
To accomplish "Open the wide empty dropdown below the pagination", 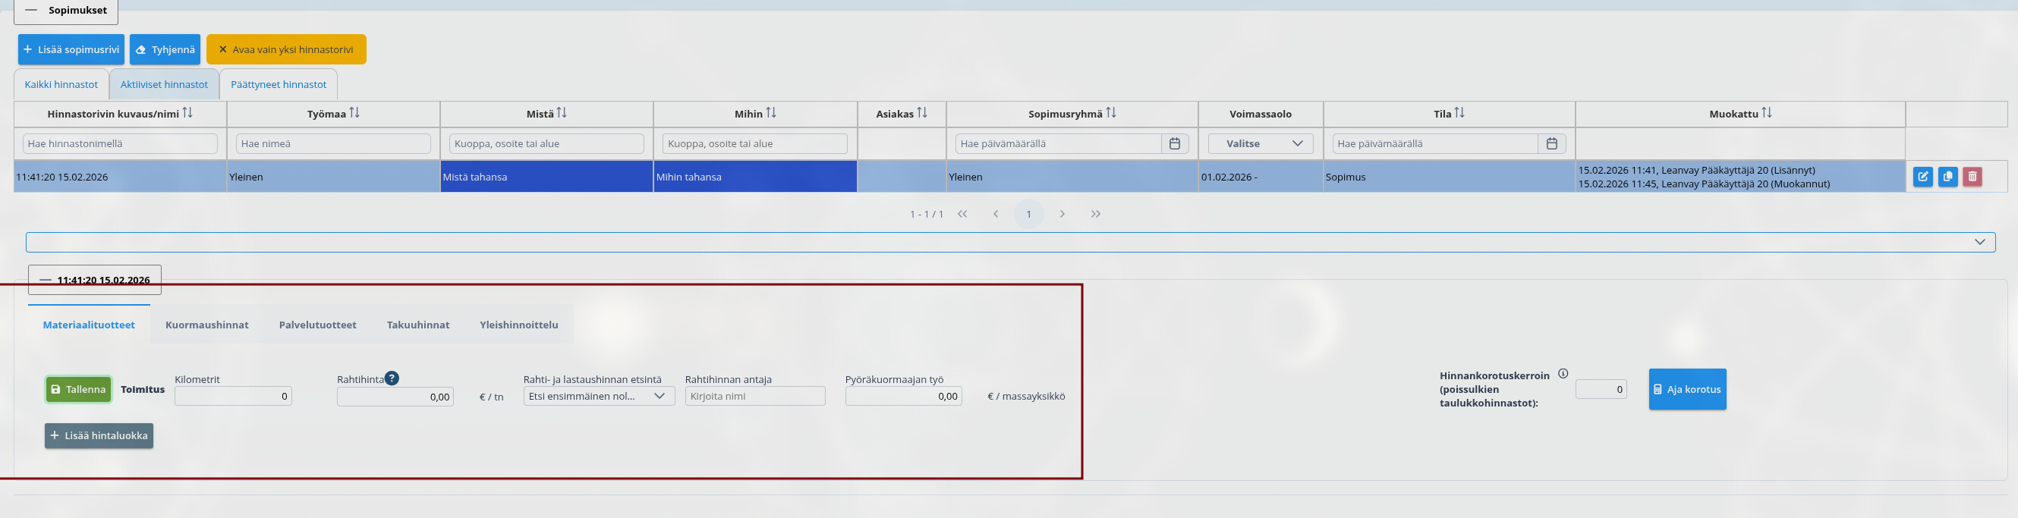I will click(1010, 242).
